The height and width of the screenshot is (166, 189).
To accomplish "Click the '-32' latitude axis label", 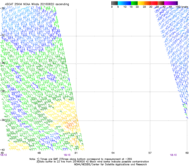I will click(x=2, y=35).
